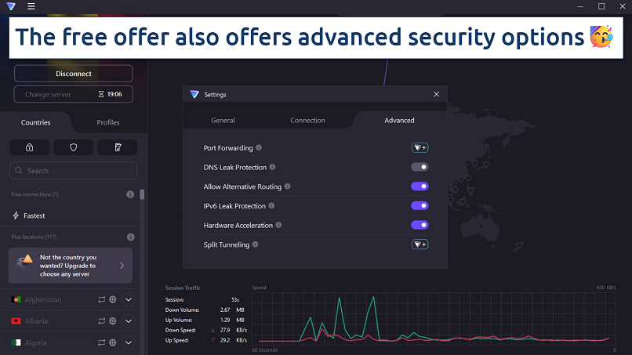632x355 pixels.
Task: Expand the Algeria server list
Action: [129, 343]
